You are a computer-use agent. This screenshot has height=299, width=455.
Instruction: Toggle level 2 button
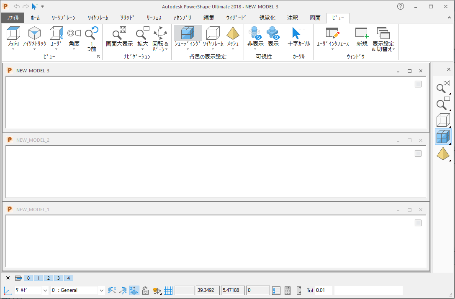pyautogui.click(x=49, y=278)
